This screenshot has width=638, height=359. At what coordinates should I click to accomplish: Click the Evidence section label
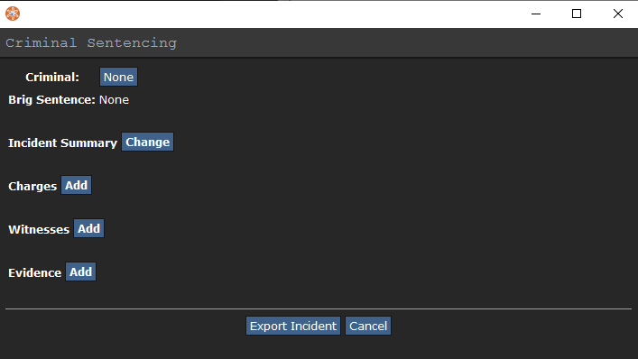[34, 272]
